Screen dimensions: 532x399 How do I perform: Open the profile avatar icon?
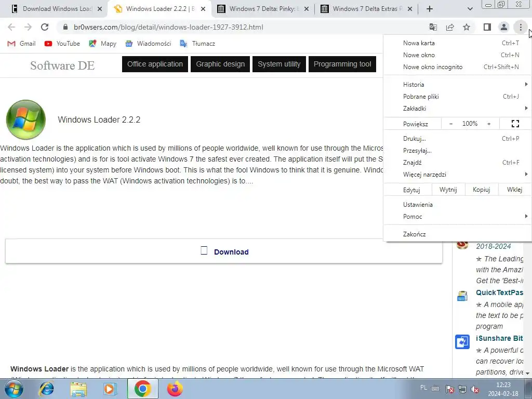[504, 27]
